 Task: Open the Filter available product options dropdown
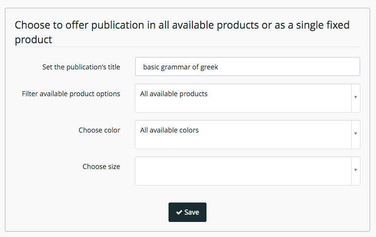pos(247,98)
